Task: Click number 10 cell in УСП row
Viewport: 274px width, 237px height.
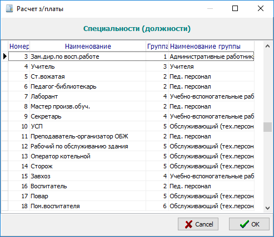Action: pos(19,126)
